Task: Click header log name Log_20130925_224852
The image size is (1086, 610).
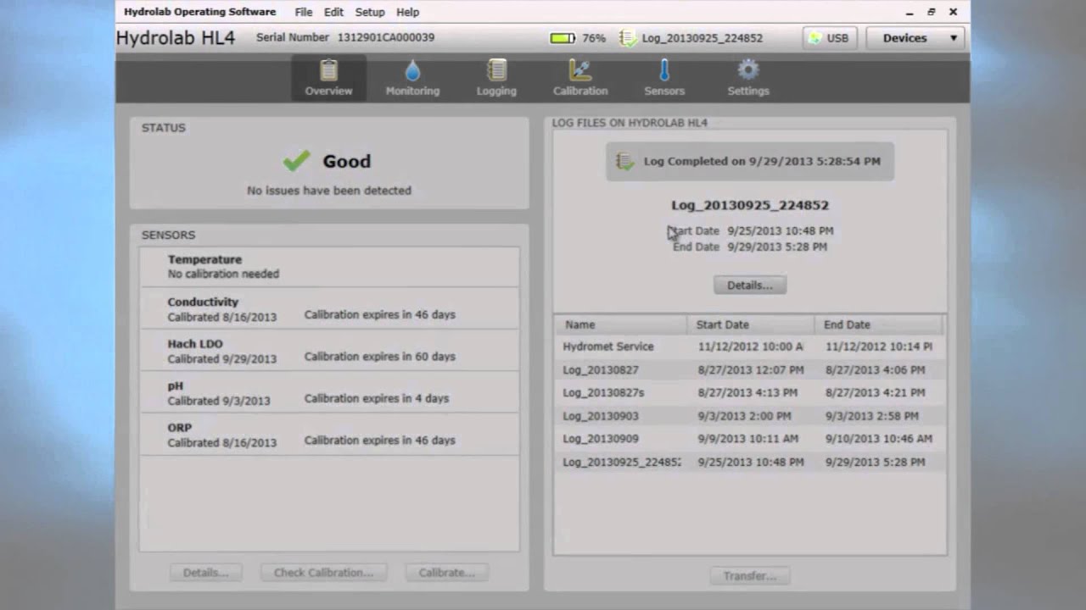Action: tap(703, 38)
